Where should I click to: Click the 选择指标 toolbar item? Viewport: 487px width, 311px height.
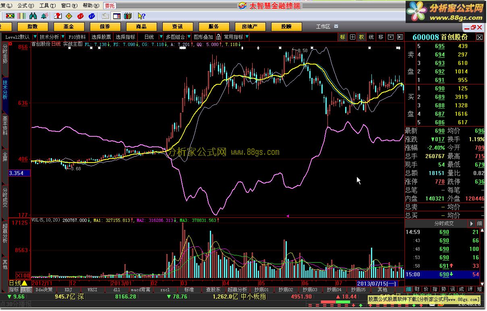[125, 37]
